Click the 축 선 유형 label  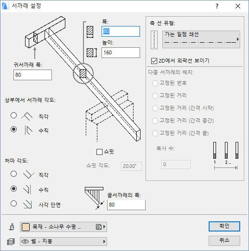162,23
